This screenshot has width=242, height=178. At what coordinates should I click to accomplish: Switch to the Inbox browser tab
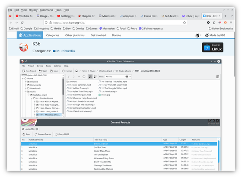click(x=191, y=16)
